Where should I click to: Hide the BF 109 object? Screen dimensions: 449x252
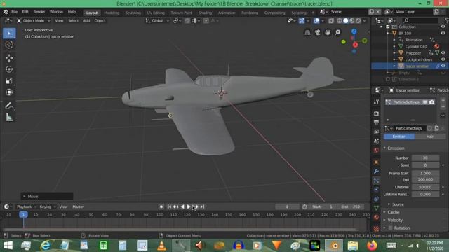tap(443, 33)
